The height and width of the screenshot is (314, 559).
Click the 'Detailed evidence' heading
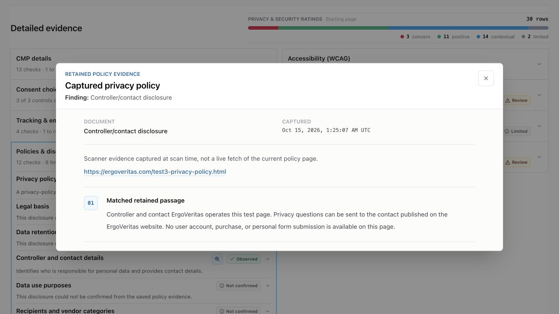tap(46, 28)
